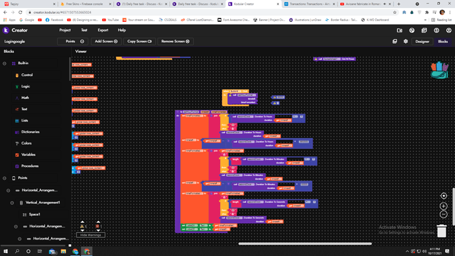Click the Hide Warnings button

tap(90, 235)
